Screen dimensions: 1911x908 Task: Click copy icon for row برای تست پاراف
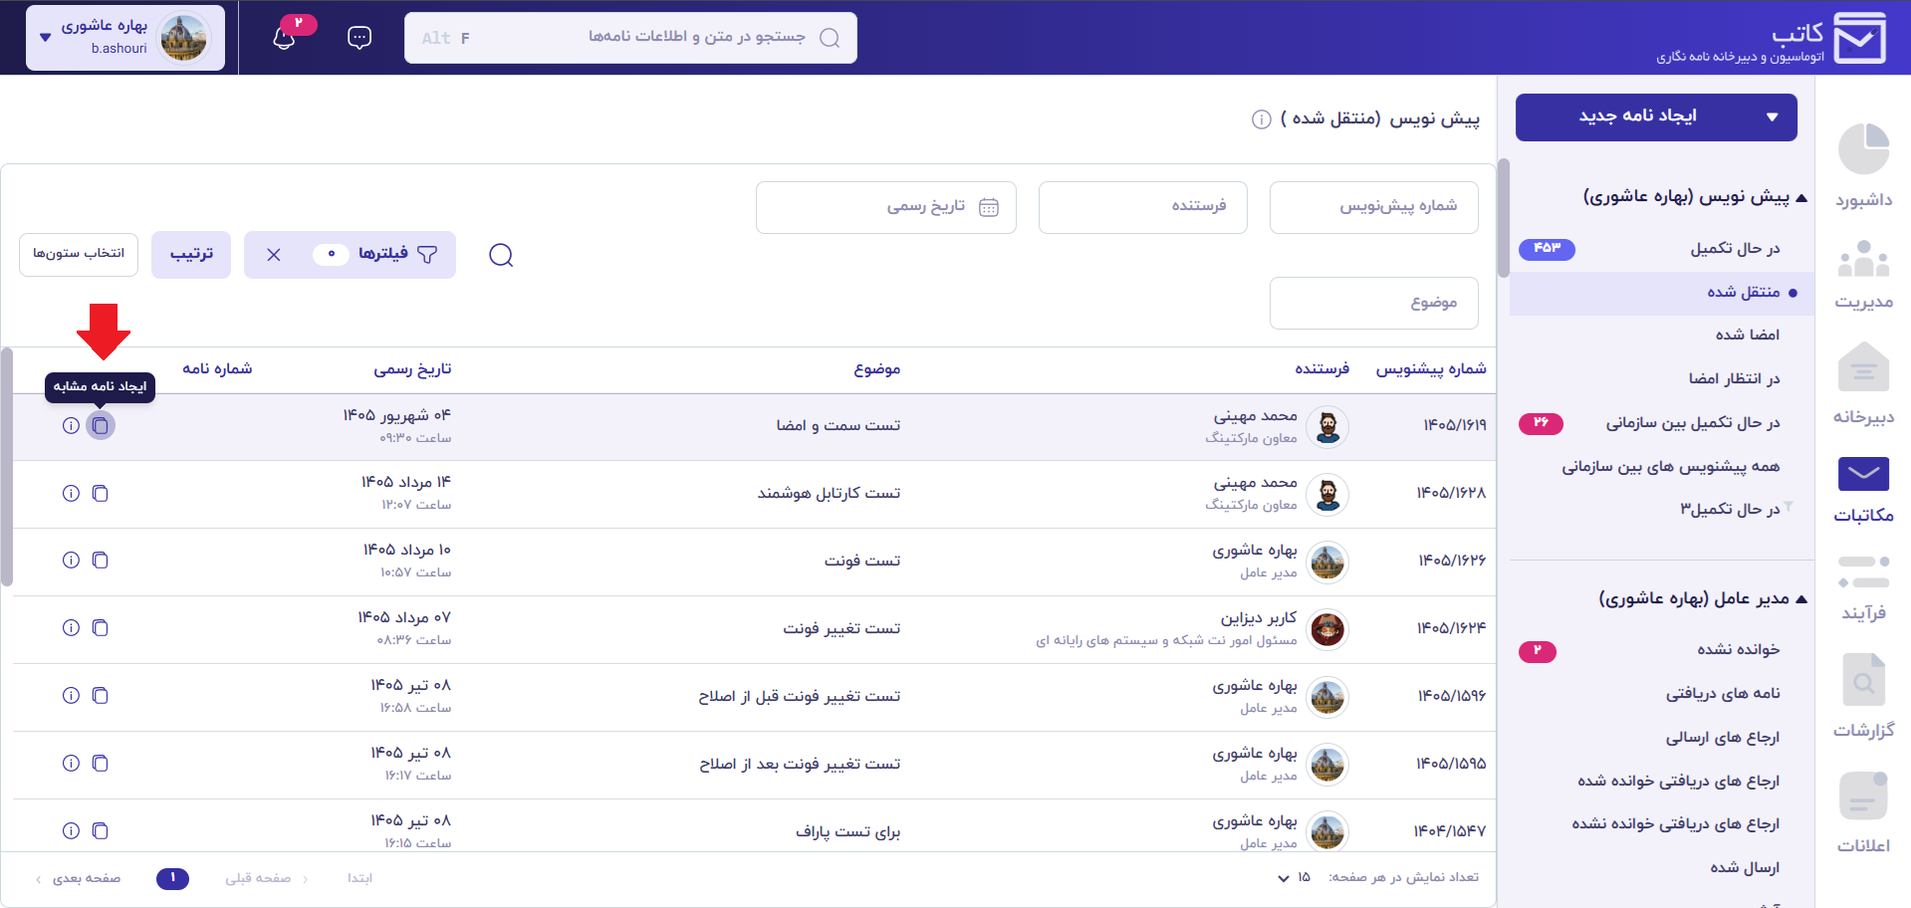[x=100, y=830]
